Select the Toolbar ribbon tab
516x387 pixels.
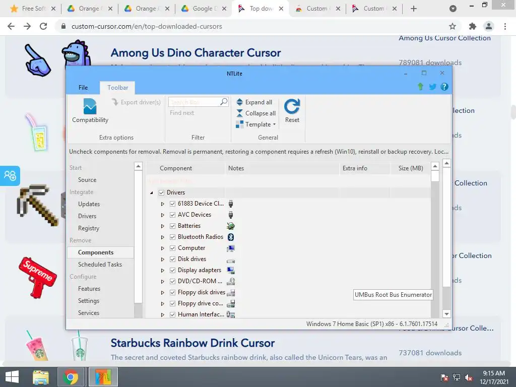pyautogui.click(x=117, y=88)
